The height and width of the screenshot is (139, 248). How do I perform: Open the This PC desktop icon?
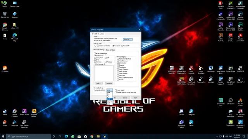pos(5,4)
